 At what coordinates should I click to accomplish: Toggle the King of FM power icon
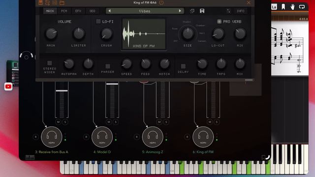click(161, 2)
